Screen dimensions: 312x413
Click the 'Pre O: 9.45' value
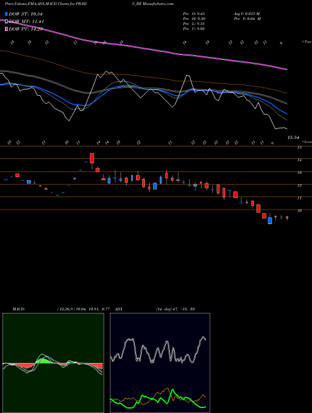[x=194, y=14]
